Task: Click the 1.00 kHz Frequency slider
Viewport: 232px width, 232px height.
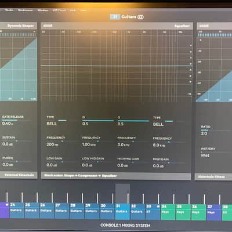Action: point(98,142)
